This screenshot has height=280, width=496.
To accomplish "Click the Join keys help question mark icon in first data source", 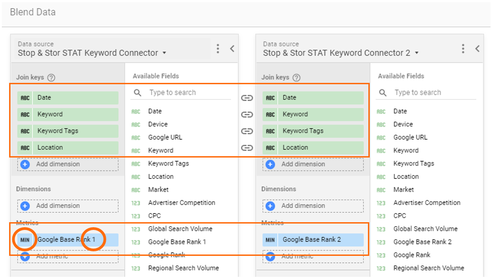I will tap(51, 78).
